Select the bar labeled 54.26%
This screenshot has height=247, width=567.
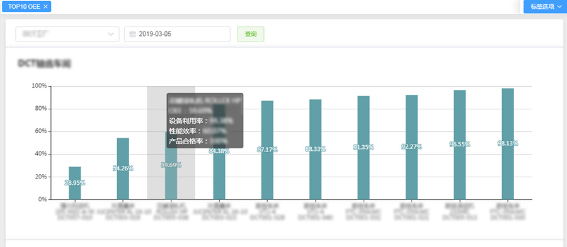click(x=123, y=169)
